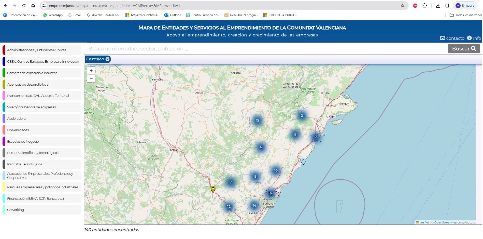The width and height of the screenshot is (483, 239).
Task: Click the blue map pin near the coast
Action: click(303, 161)
